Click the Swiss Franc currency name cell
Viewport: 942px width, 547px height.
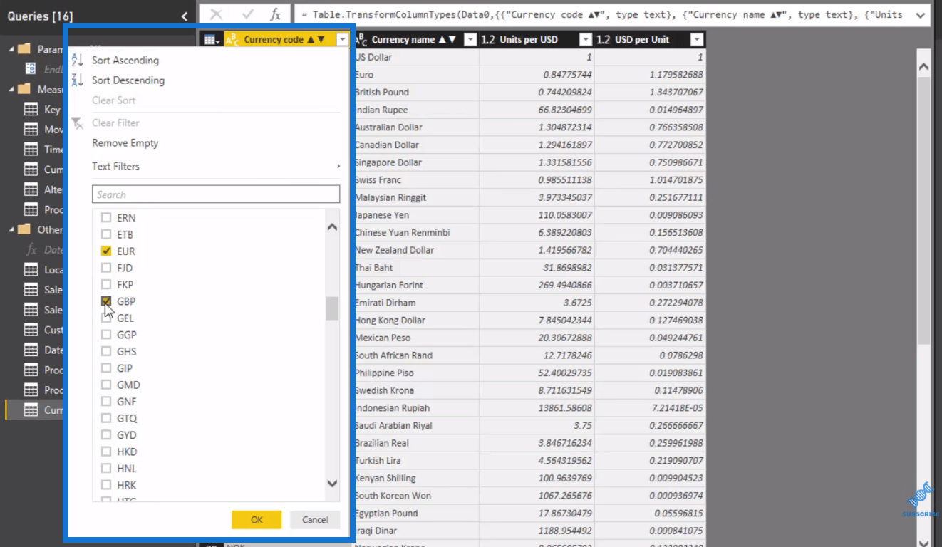pyautogui.click(x=415, y=180)
